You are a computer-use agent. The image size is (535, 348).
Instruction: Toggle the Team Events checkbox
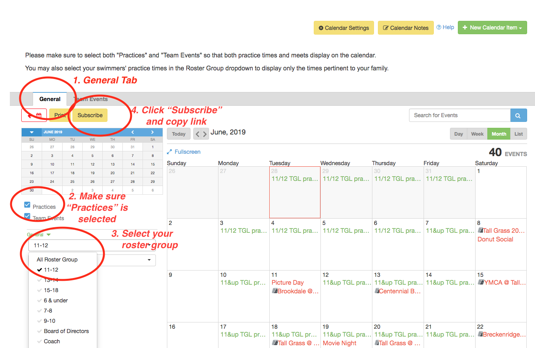(27, 216)
